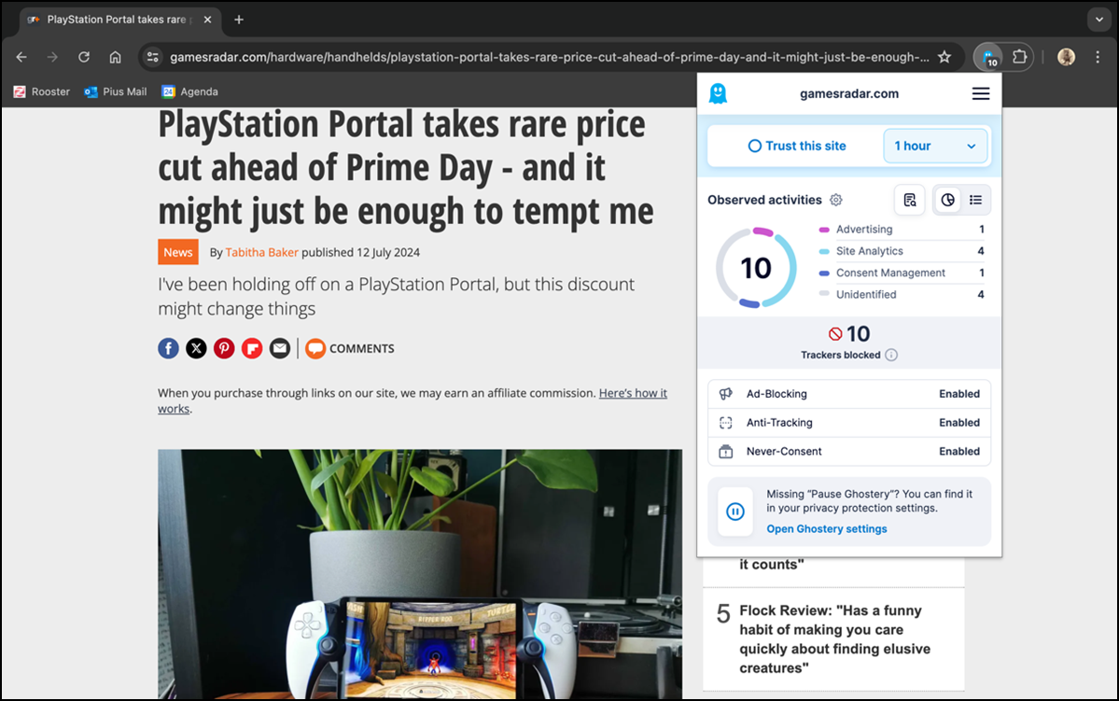
Task: Share article on Facebook
Action: 168,348
